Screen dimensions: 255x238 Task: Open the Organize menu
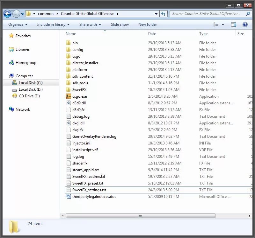point(18,24)
